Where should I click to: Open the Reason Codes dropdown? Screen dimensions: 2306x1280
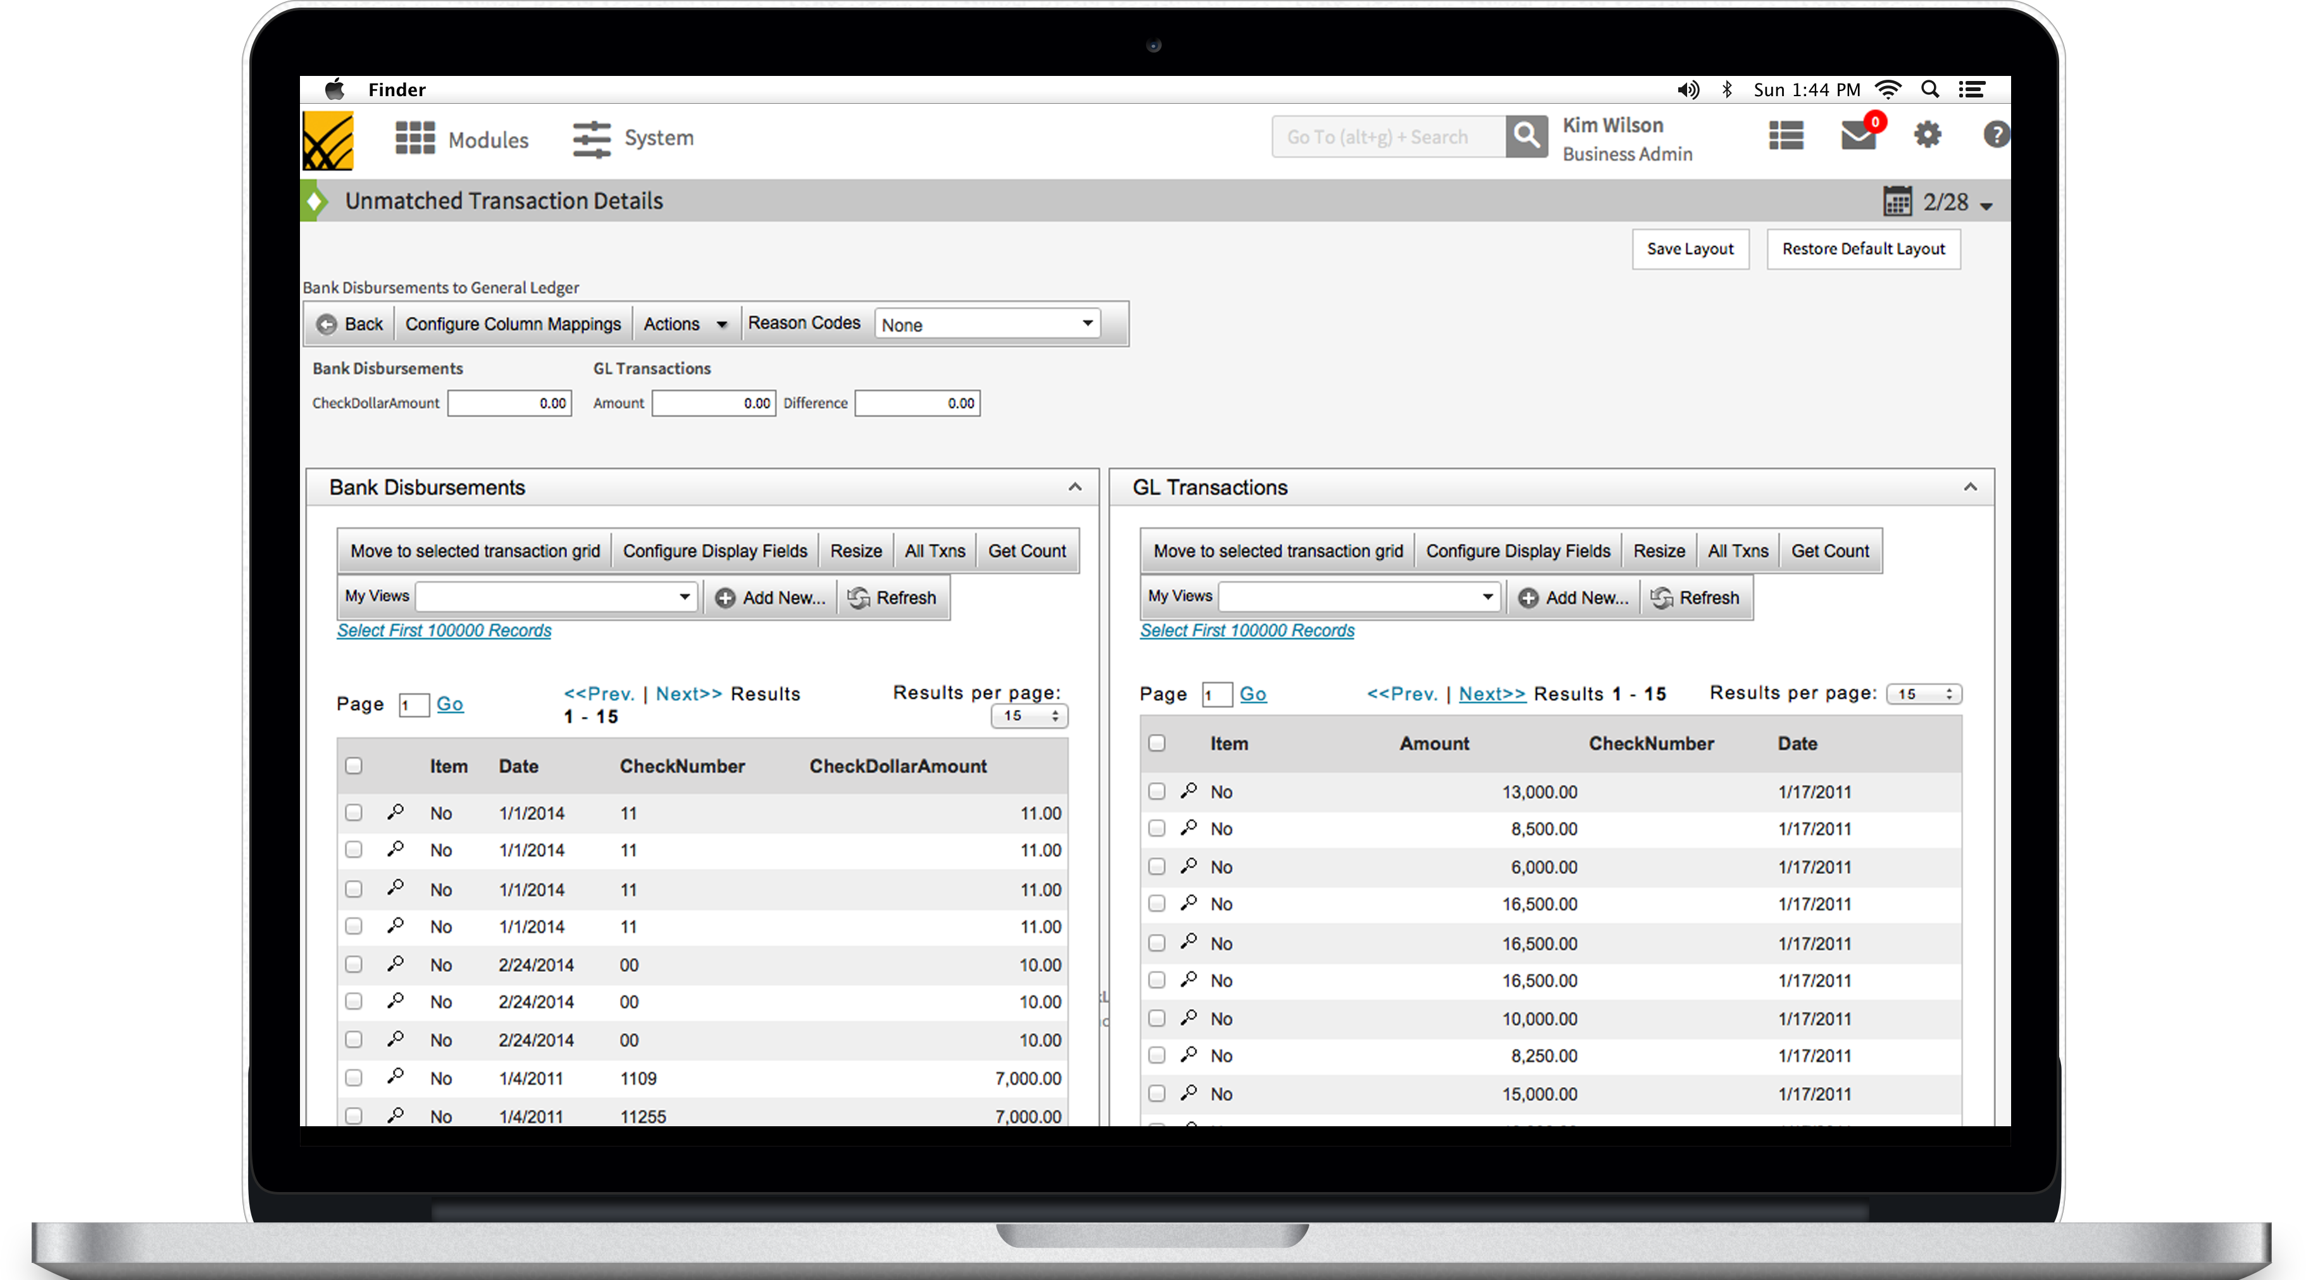[x=987, y=324]
